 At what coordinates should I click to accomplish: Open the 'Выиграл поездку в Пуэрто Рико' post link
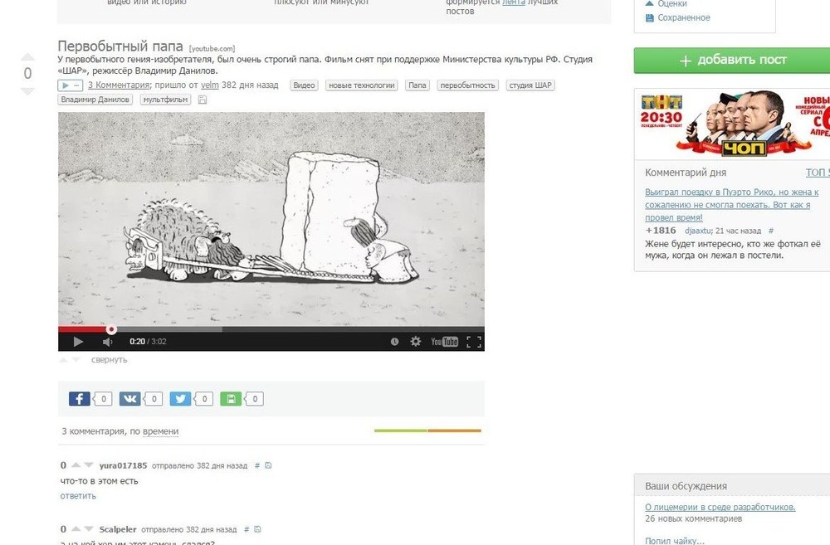[731, 205]
